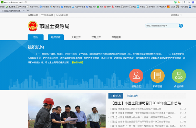Click the forward arrow in address bar

(x=189, y=2)
